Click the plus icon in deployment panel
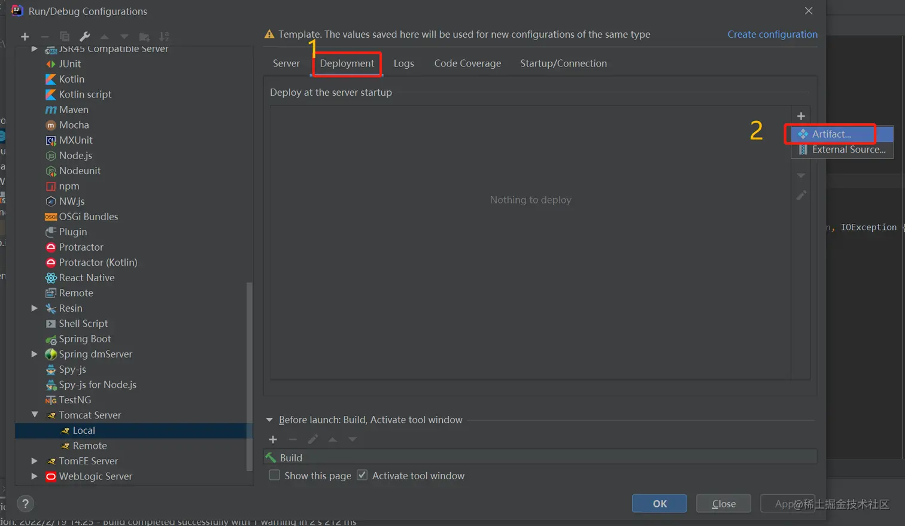 tap(801, 116)
